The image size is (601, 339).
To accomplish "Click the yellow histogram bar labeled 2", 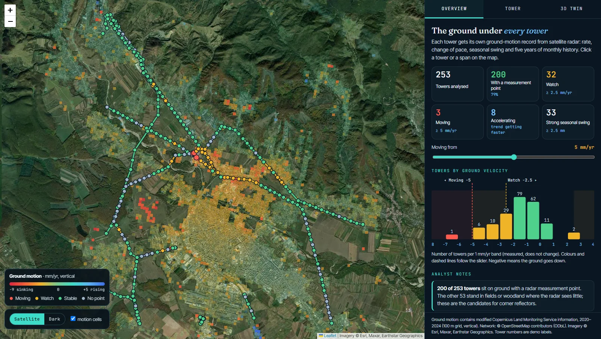I will 574,236.
